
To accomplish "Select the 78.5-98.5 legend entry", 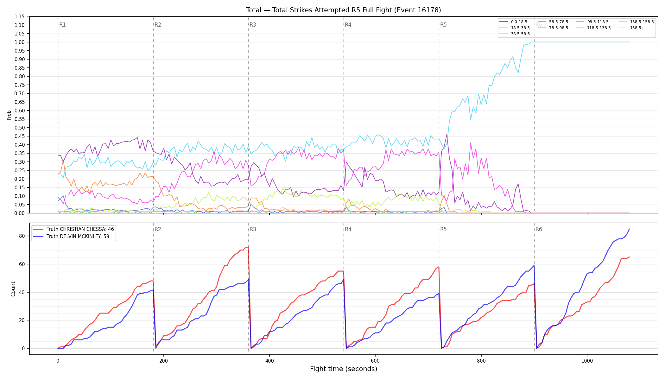I will click(x=553, y=28).
